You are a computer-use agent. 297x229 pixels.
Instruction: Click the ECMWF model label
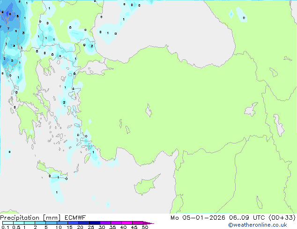pyautogui.click(x=75, y=217)
